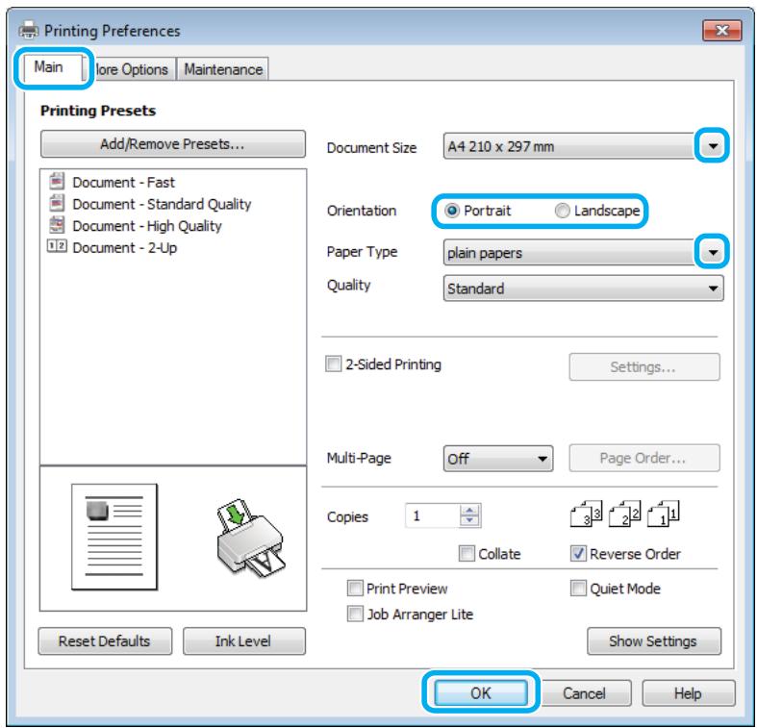This screenshot has height=728, width=757.
Task: Click the collated pages 3-3 icon
Action: [586, 514]
